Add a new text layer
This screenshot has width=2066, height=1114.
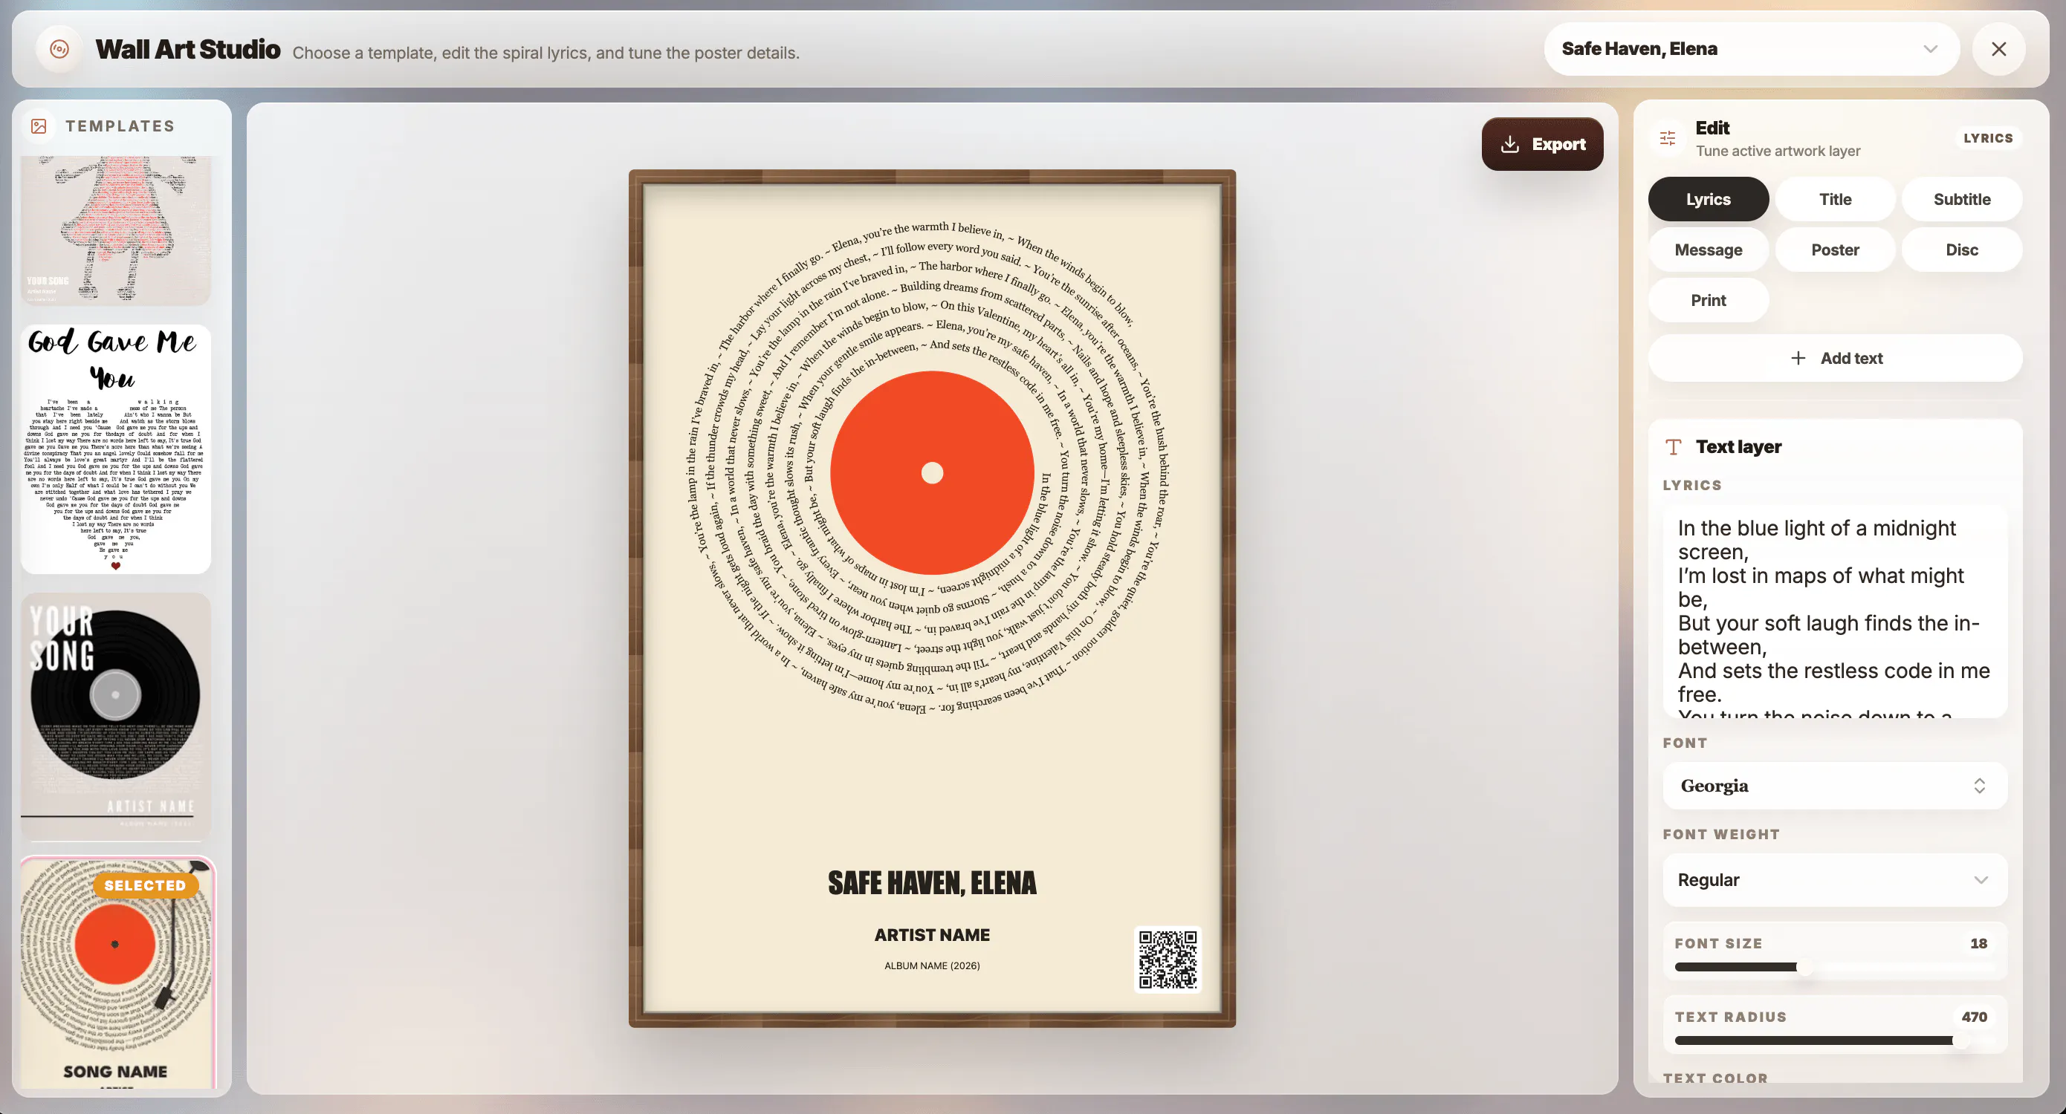click(1835, 358)
